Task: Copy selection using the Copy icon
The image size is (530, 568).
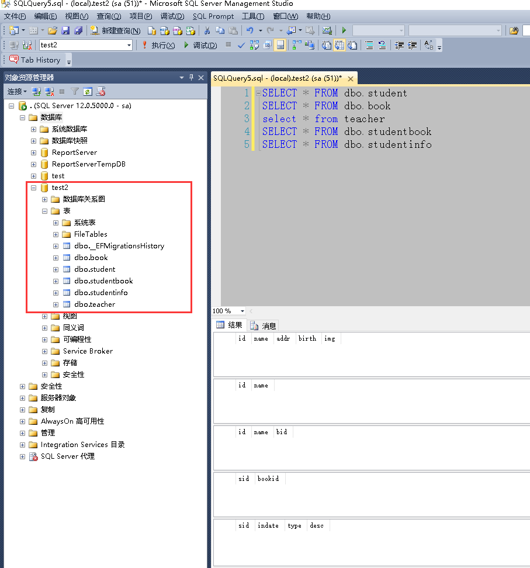Action: (x=220, y=31)
